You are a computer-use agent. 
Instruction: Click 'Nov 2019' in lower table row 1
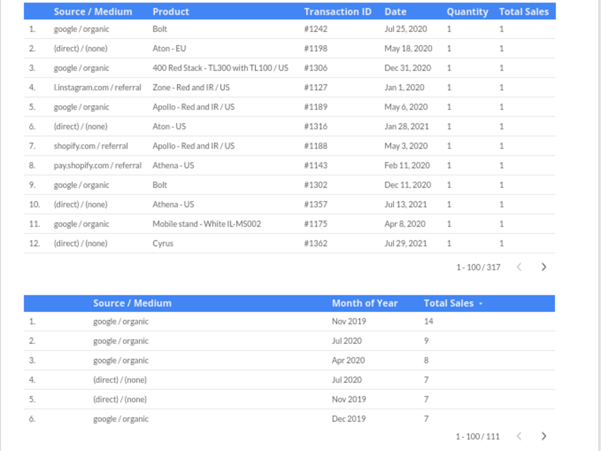click(349, 321)
